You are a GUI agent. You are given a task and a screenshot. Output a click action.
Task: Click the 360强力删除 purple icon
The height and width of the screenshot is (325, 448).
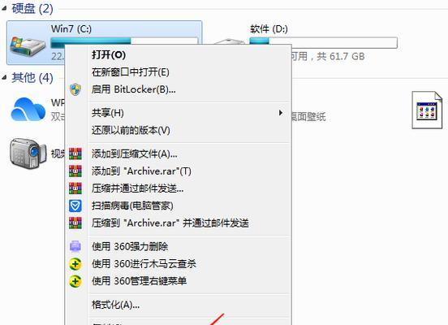click(75, 246)
